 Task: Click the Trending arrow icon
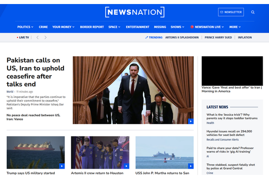[x=147, y=37]
